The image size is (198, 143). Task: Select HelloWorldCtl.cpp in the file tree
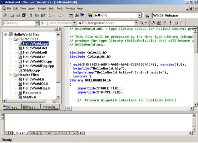pyautogui.click(x=38, y=61)
